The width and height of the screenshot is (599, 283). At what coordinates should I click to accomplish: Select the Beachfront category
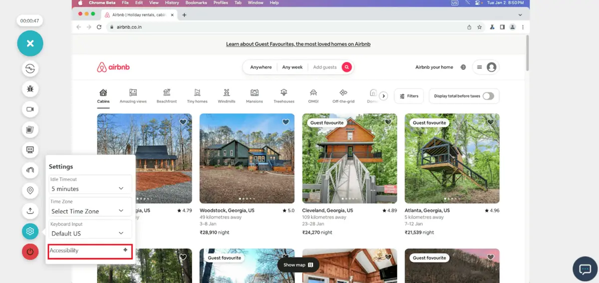[x=167, y=96]
